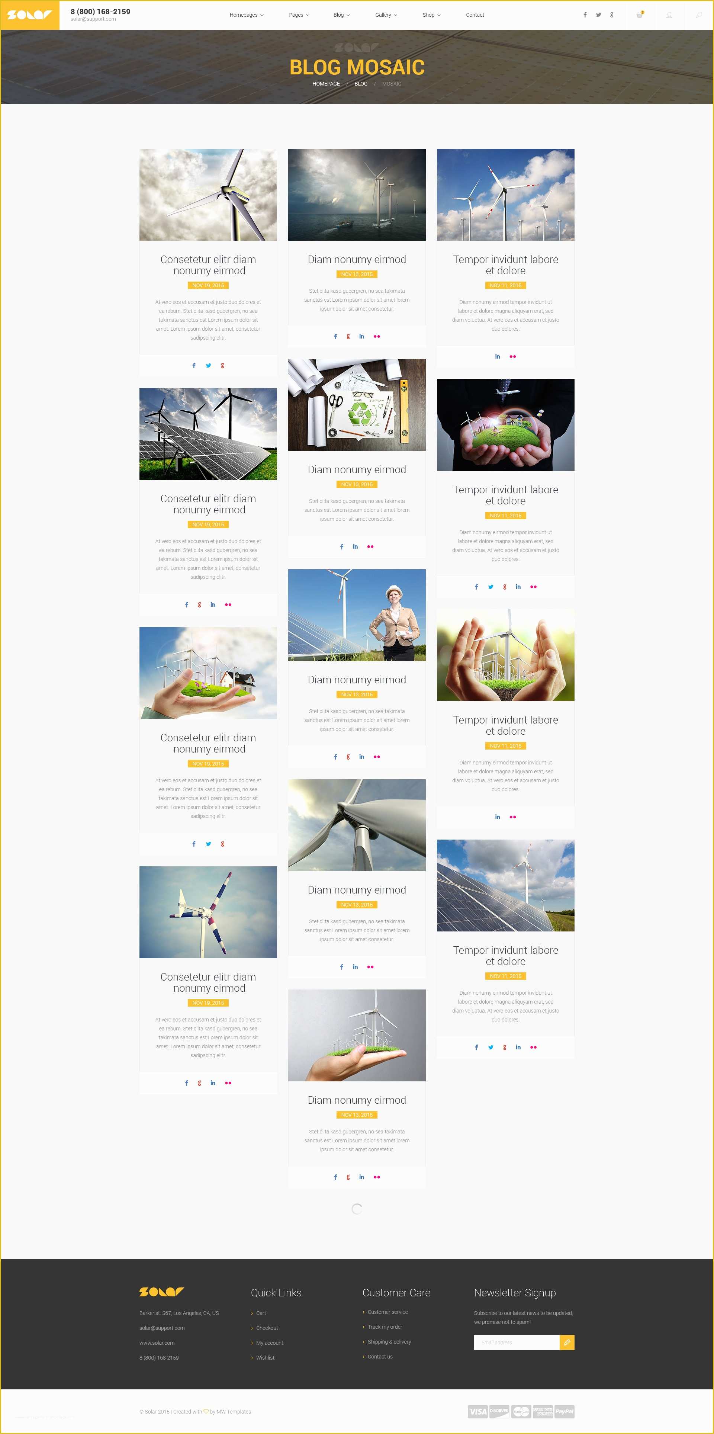Click the Gallery menu item in navigation
Image resolution: width=714 pixels, height=1434 pixels.
pos(384,16)
